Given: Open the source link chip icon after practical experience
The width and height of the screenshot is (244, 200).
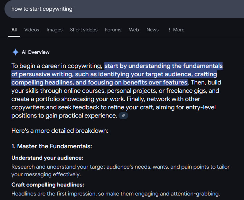Looking at the screenshot, I should coord(123,116).
